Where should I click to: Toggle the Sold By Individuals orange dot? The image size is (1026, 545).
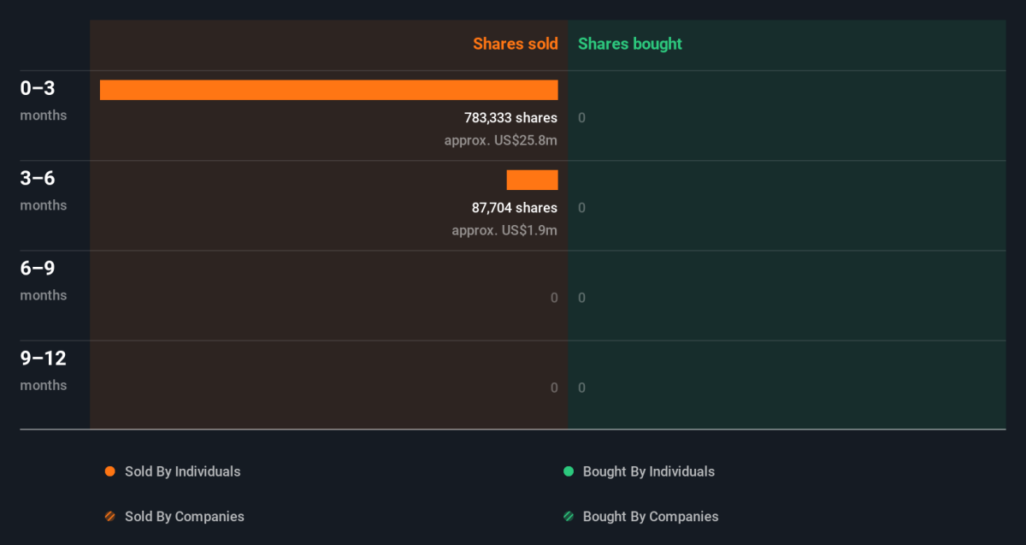pos(109,471)
